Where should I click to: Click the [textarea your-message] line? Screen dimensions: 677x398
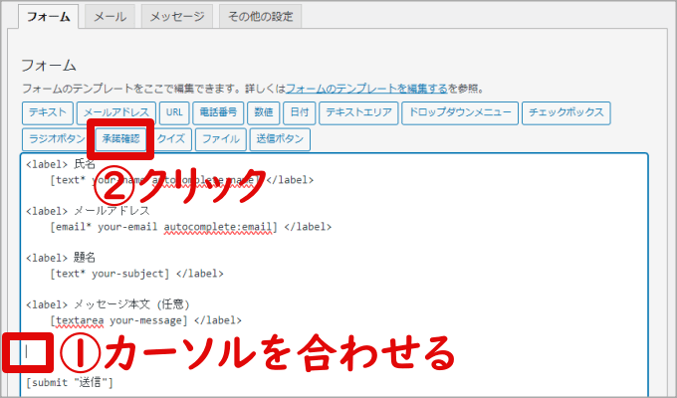click(x=145, y=320)
